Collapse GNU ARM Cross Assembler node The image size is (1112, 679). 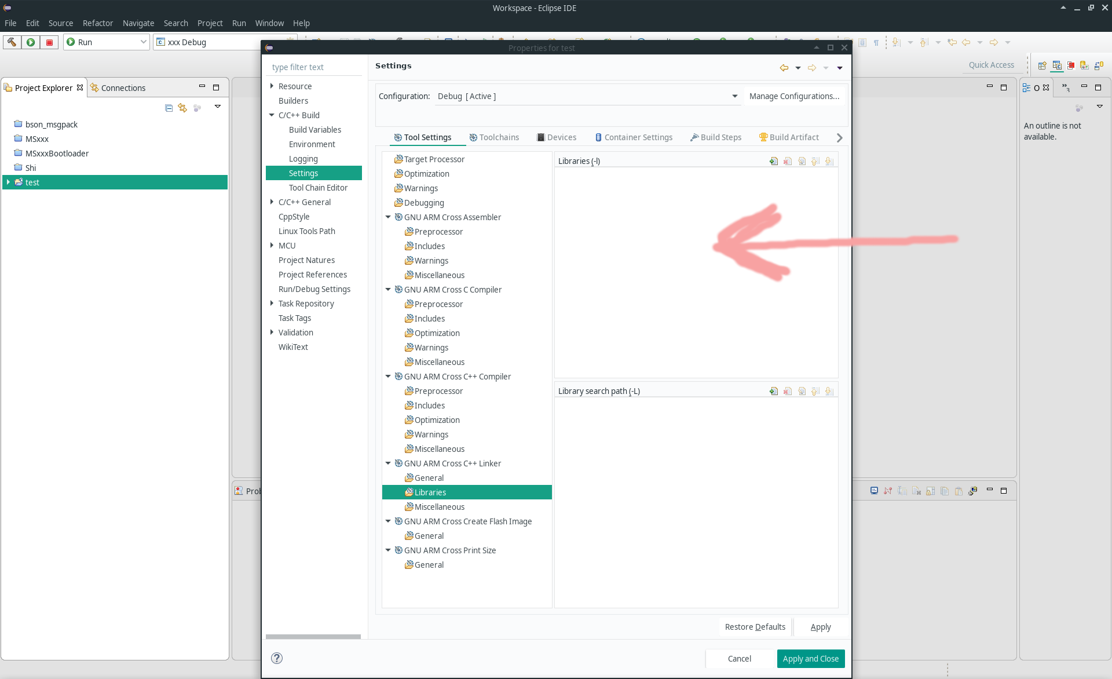click(x=388, y=217)
